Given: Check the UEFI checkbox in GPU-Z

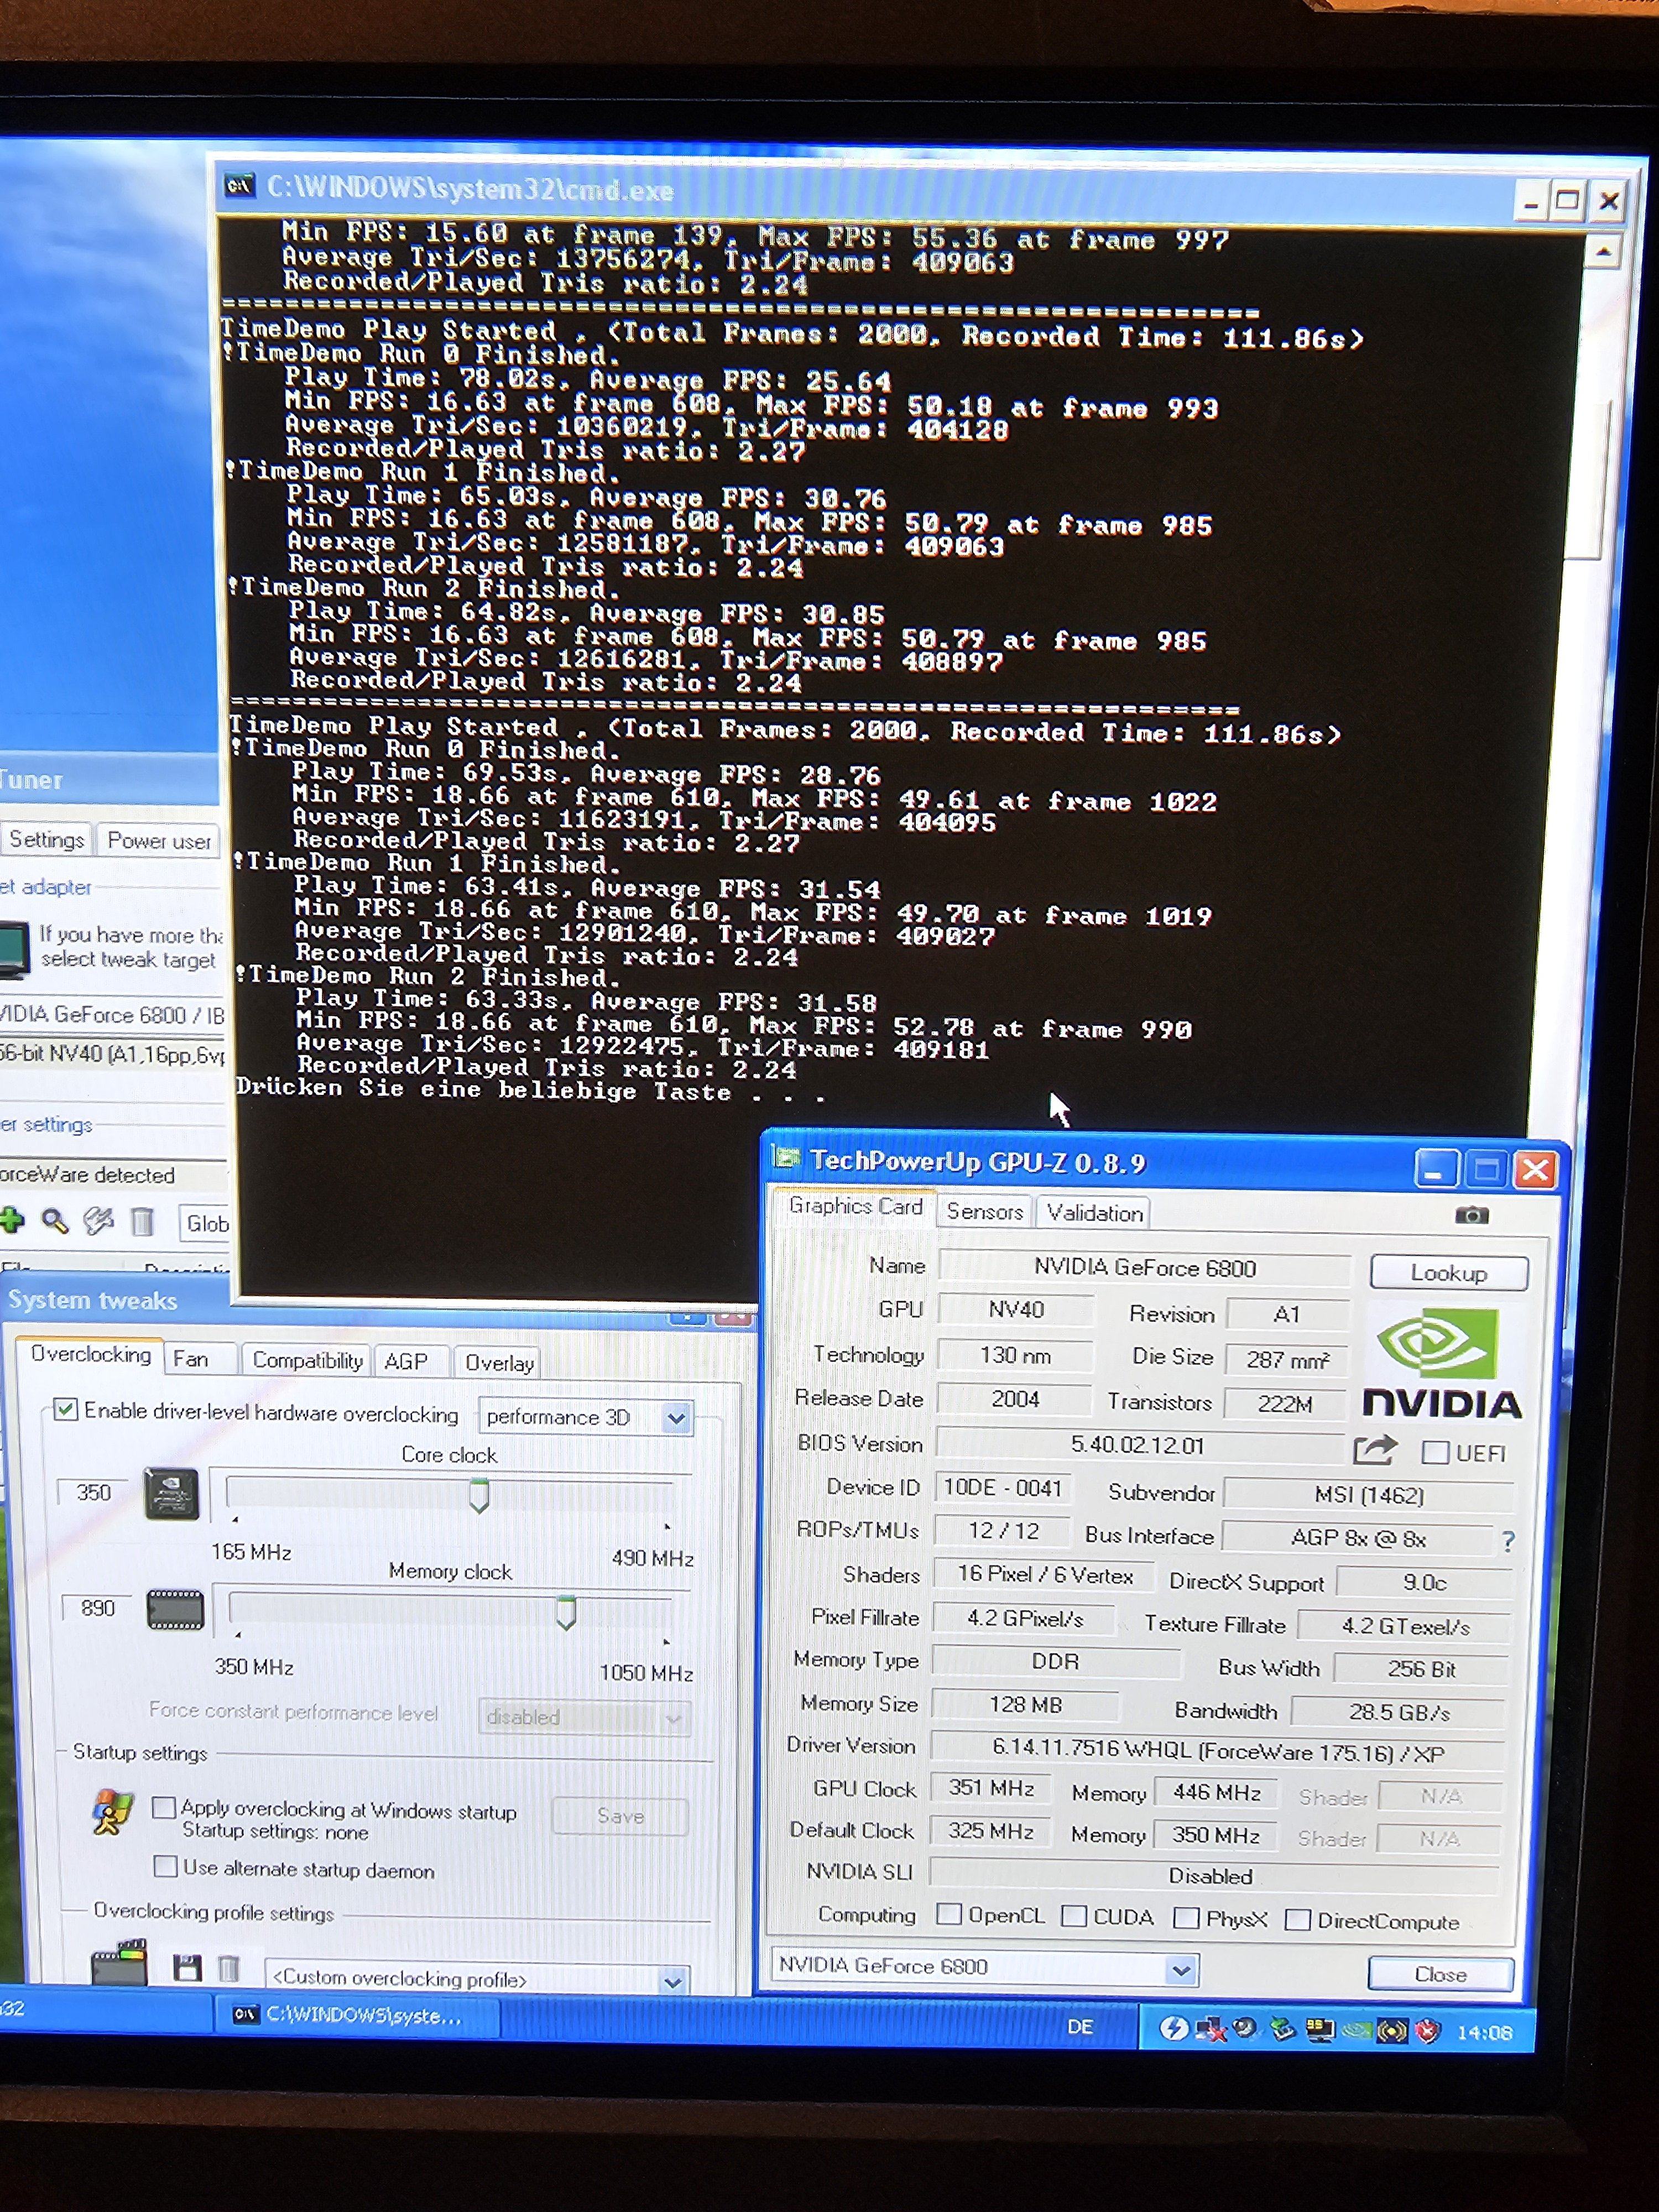Looking at the screenshot, I should click(1435, 1452).
